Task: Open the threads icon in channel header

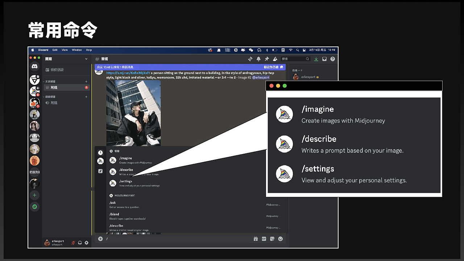Action: [250, 59]
